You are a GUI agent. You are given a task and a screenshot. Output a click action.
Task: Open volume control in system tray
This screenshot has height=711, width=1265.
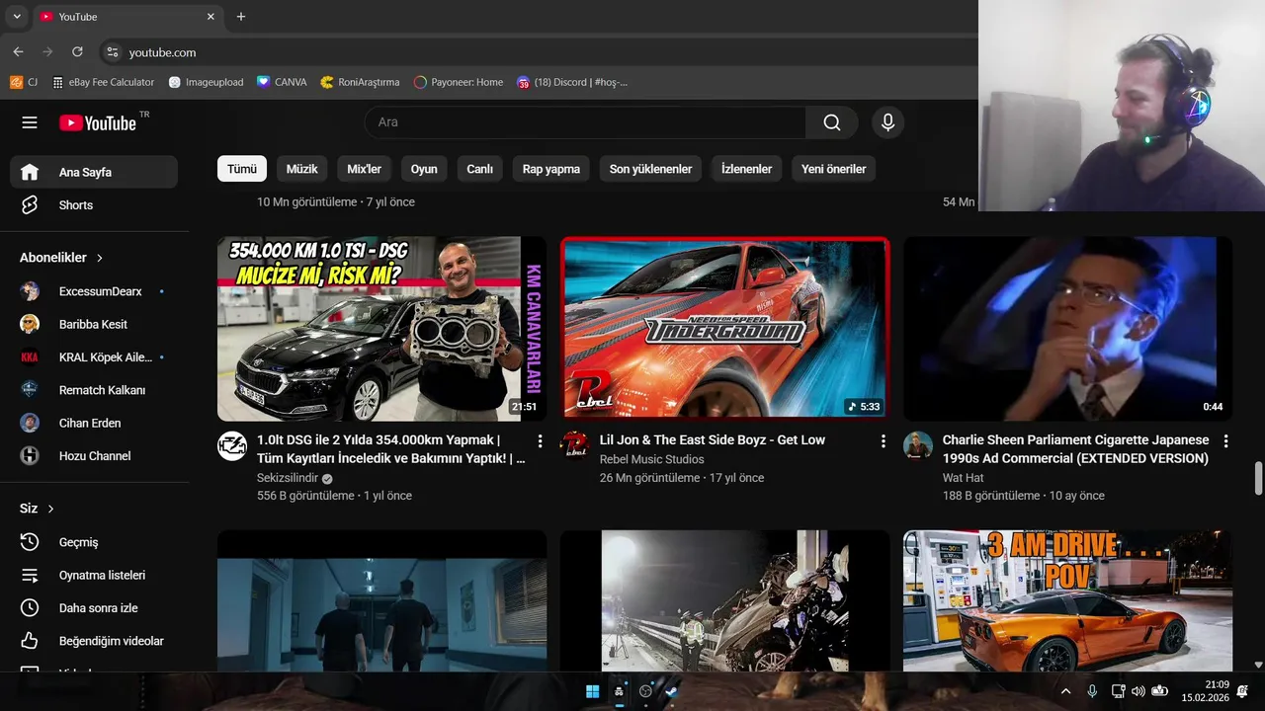click(1138, 691)
